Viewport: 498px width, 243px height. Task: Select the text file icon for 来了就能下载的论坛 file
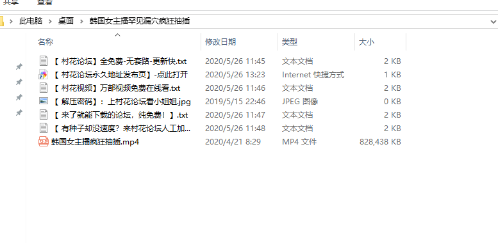coord(43,114)
